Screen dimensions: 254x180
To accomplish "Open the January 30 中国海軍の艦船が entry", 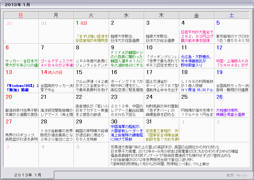I will click(127, 133).
